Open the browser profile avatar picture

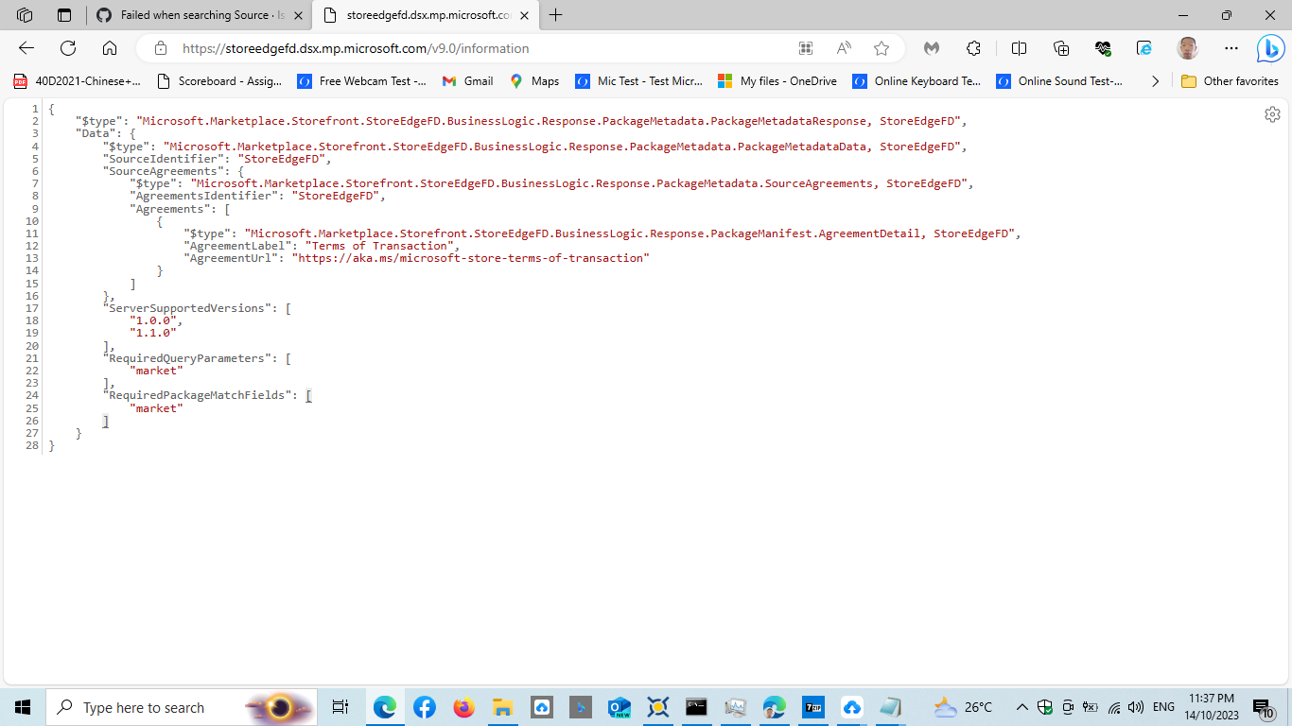1185,48
